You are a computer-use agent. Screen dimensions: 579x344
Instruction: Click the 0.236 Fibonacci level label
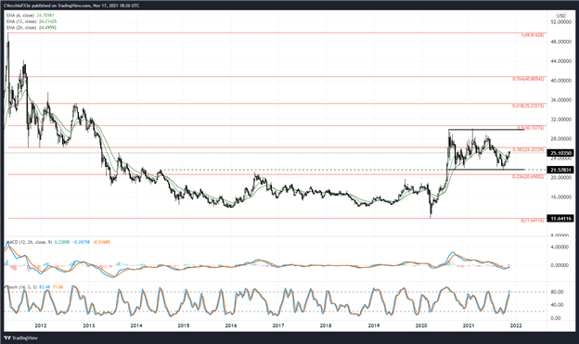point(528,177)
